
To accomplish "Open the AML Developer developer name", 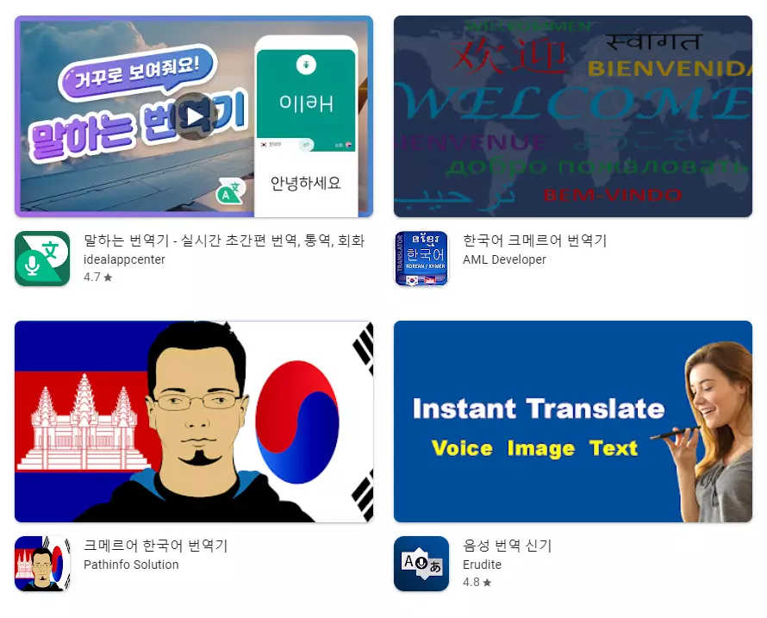I will tap(504, 259).
